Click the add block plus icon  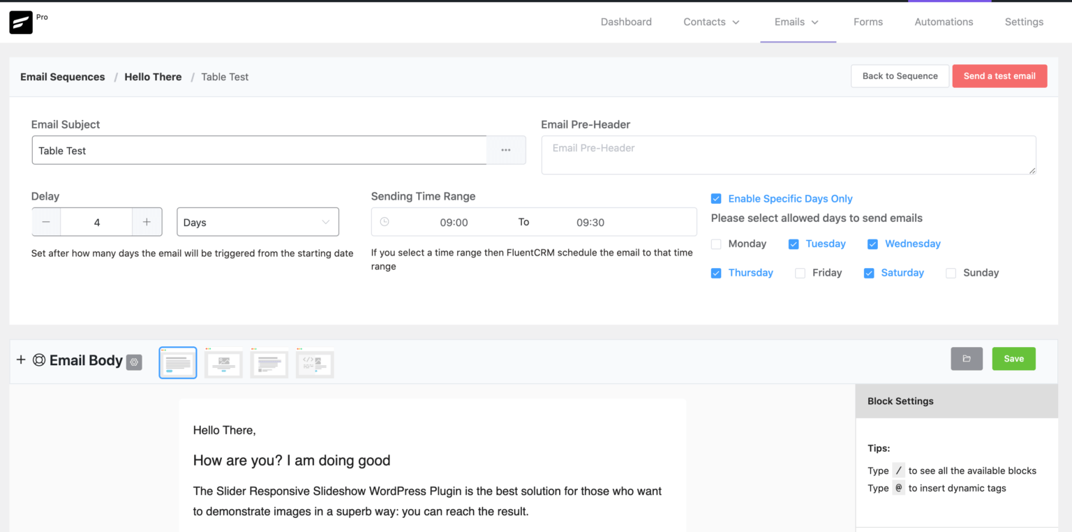(x=20, y=360)
